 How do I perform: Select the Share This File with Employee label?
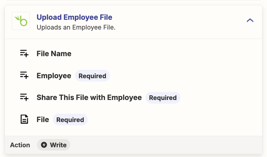(89, 97)
